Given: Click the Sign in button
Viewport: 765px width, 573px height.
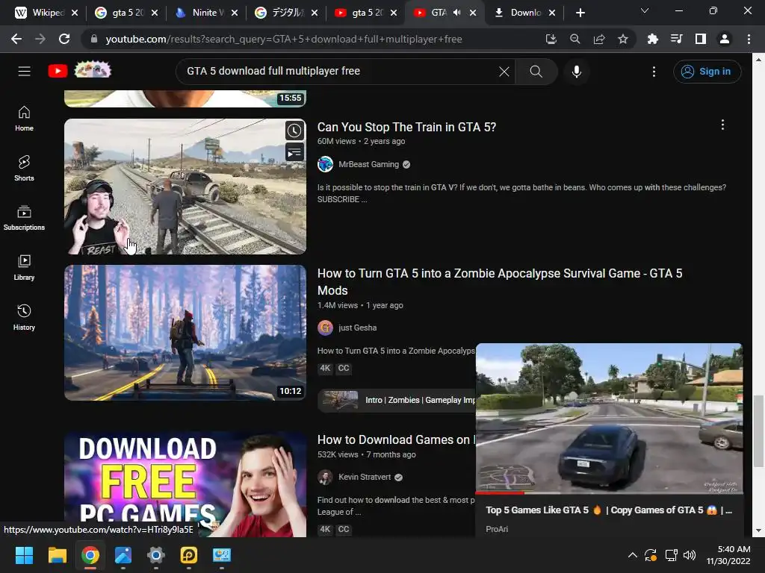Looking at the screenshot, I should point(707,72).
